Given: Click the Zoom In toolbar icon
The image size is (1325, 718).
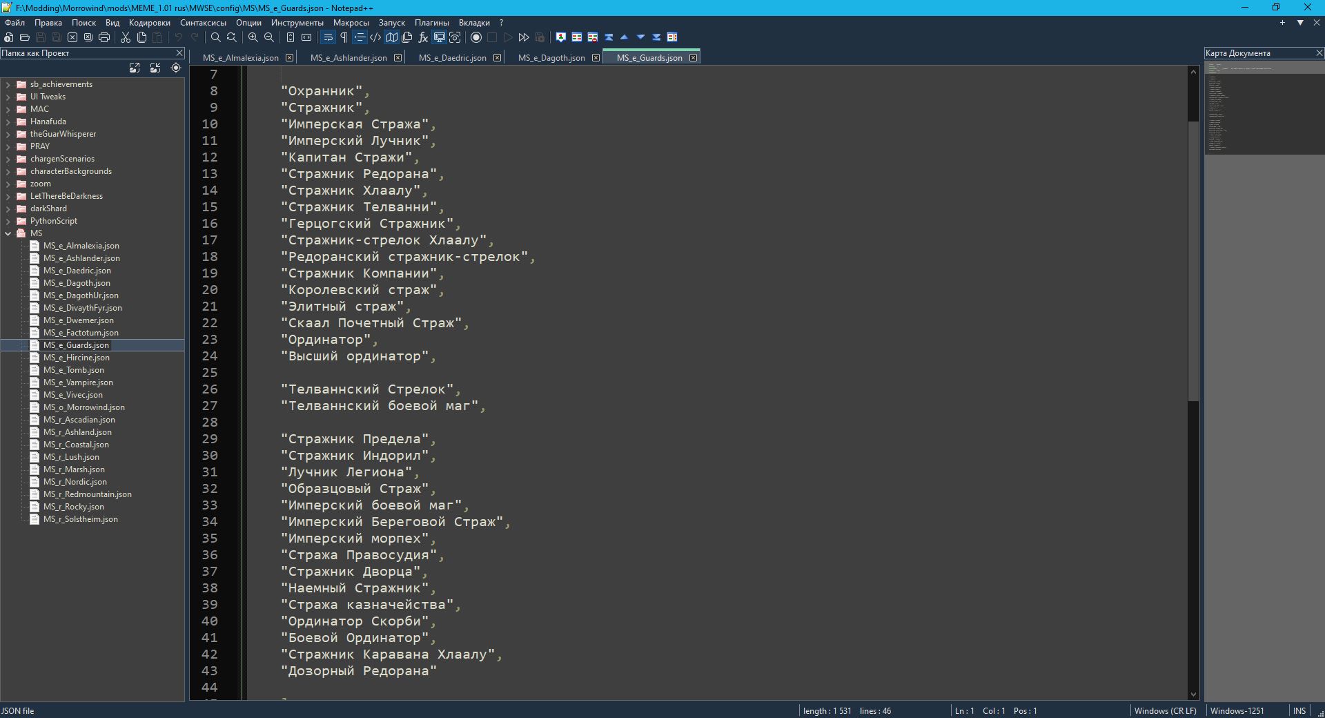Looking at the screenshot, I should click(253, 37).
